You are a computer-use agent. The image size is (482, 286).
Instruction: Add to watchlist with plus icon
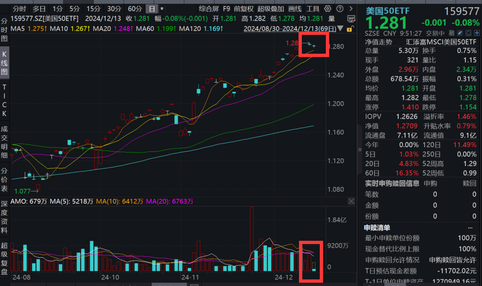point(477,33)
